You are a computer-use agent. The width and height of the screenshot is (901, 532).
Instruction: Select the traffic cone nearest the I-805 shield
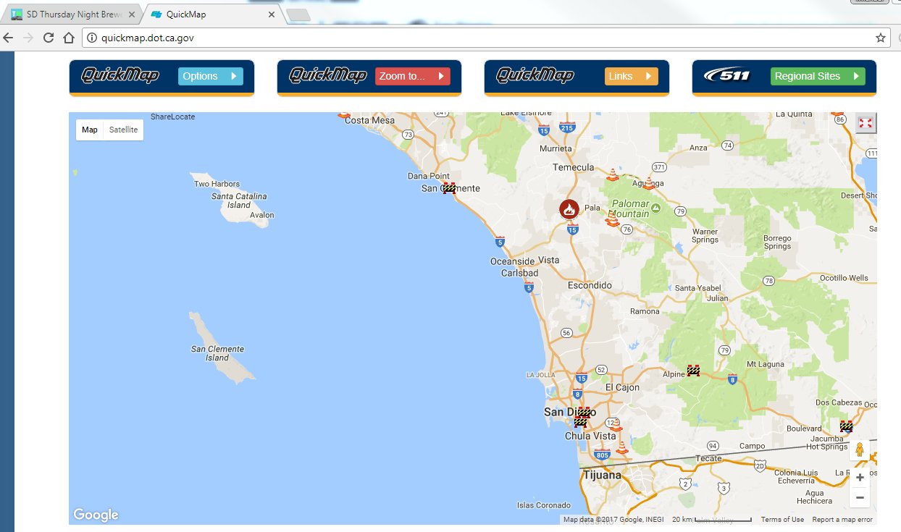tap(621, 447)
